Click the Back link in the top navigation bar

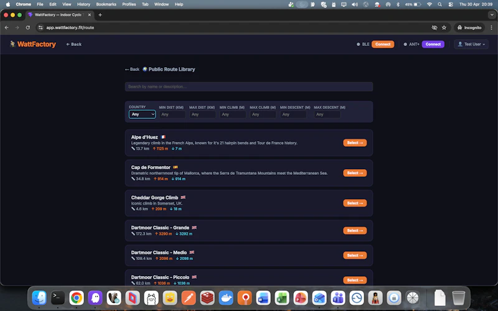[73, 44]
